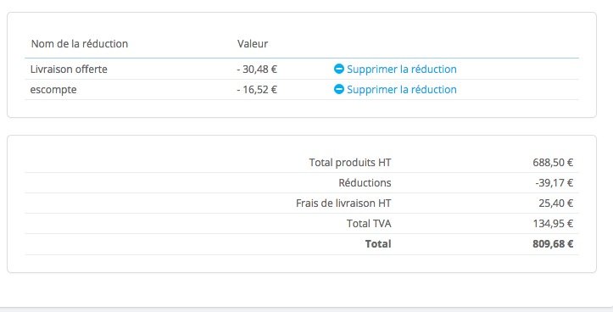This screenshot has width=613, height=312.
Task: Click the Frais de livraison HT label
Action: pyautogui.click(x=343, y=203)
